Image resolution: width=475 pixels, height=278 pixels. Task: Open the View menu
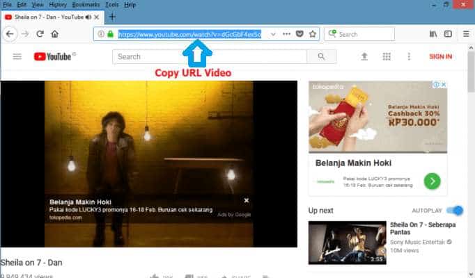(x=38, y=5)
